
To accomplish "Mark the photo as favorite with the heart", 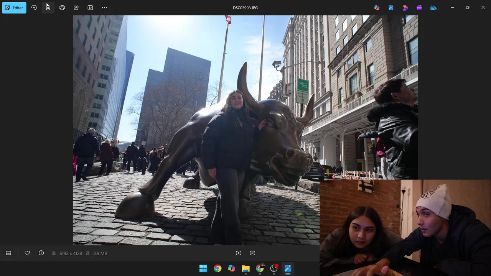I will coord(27,253).
